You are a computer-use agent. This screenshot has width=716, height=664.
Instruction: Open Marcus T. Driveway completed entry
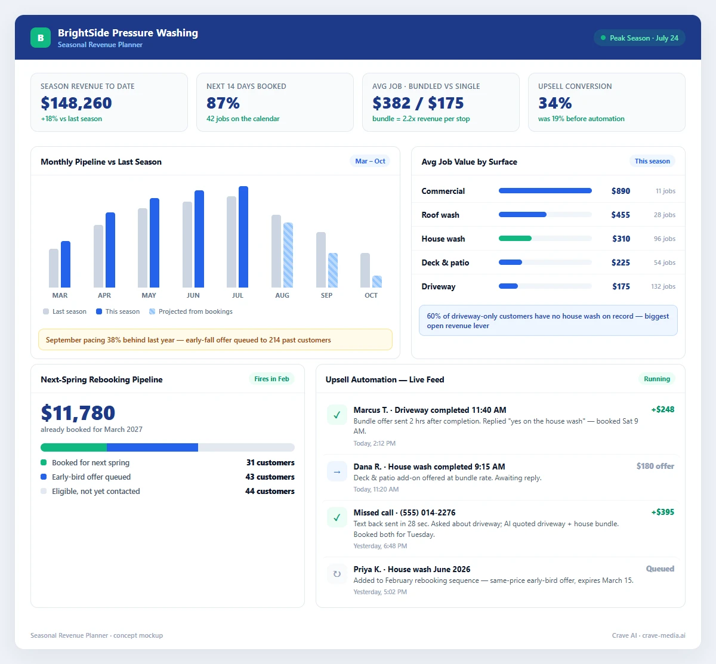point(501,426)
